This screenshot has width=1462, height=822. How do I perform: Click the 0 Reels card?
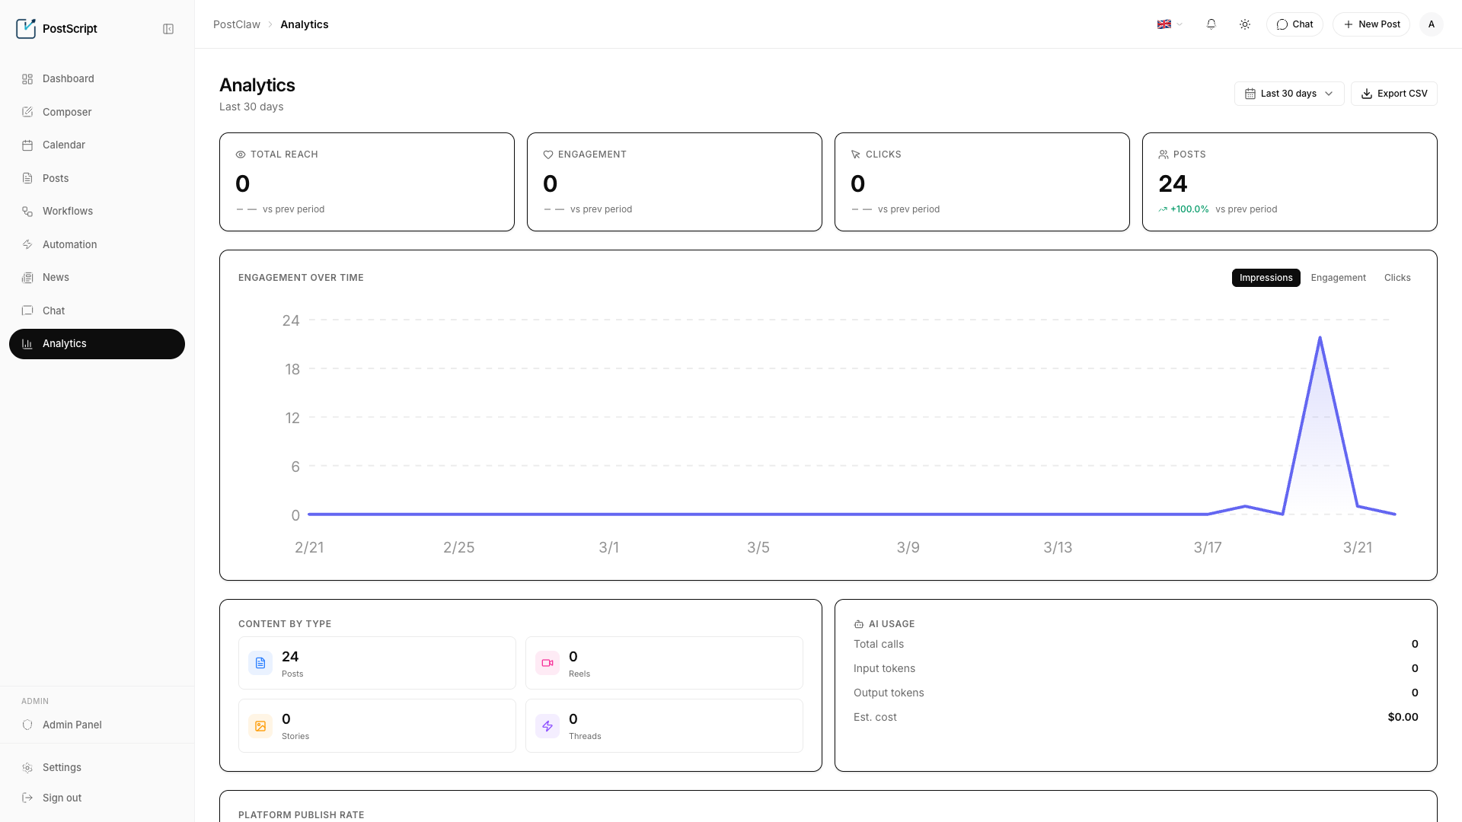664,663
